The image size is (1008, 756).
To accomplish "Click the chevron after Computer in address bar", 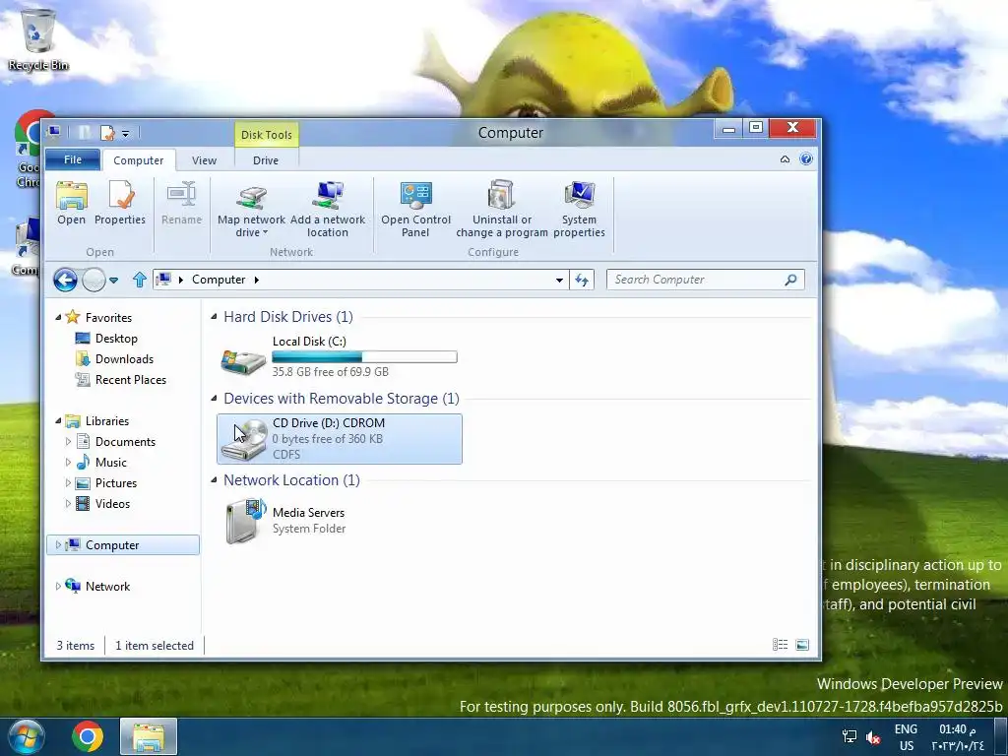I will pyautogui.click(x=257, y=280).
